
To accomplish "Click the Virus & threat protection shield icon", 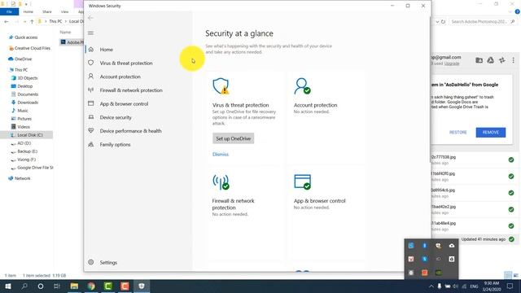I will 221,86.
